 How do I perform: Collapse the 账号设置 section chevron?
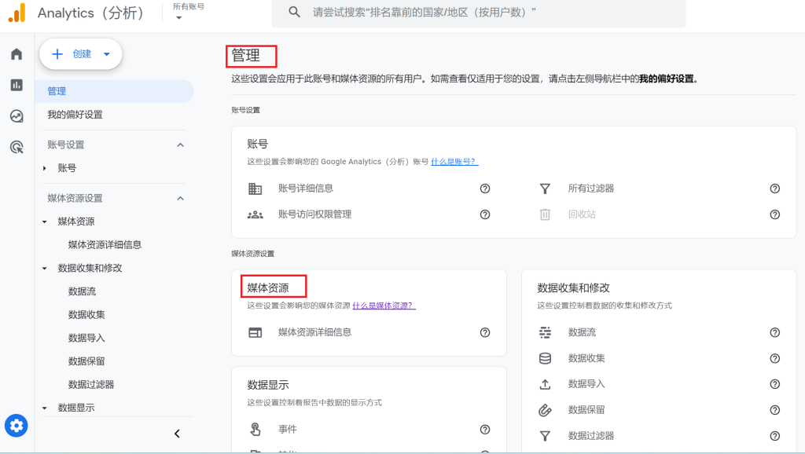click(x=180, y=145)
